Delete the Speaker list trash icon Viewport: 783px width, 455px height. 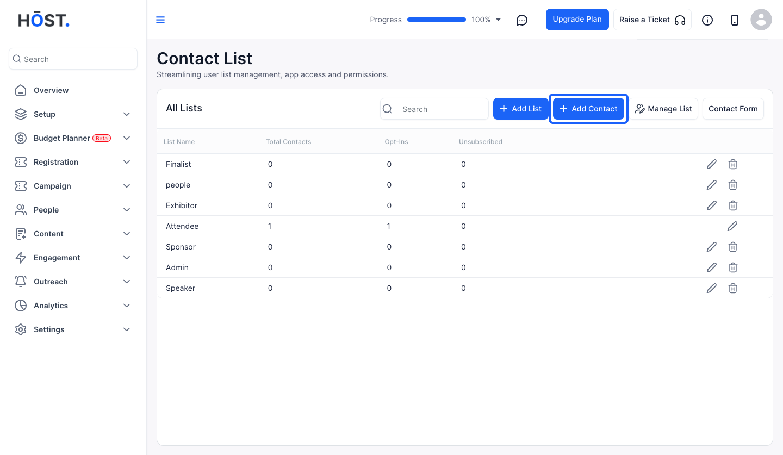[x=733, y=288]
